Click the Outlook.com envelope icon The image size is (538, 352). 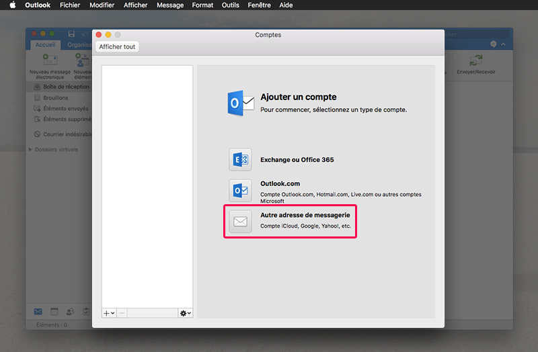tap(240, 191)
